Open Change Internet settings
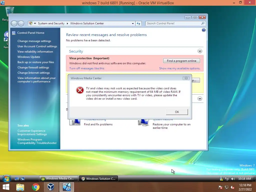This screenshot has height=192, width=256. (34, 73)
